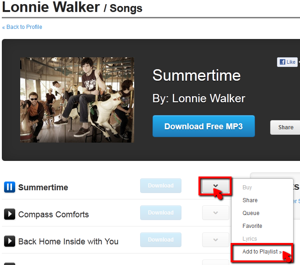Click the Lonnie Walker band photo

point(77,100)
